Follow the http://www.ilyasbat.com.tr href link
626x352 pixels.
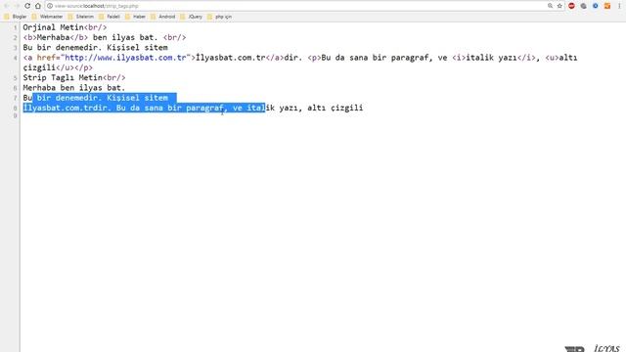pos(125,58)
